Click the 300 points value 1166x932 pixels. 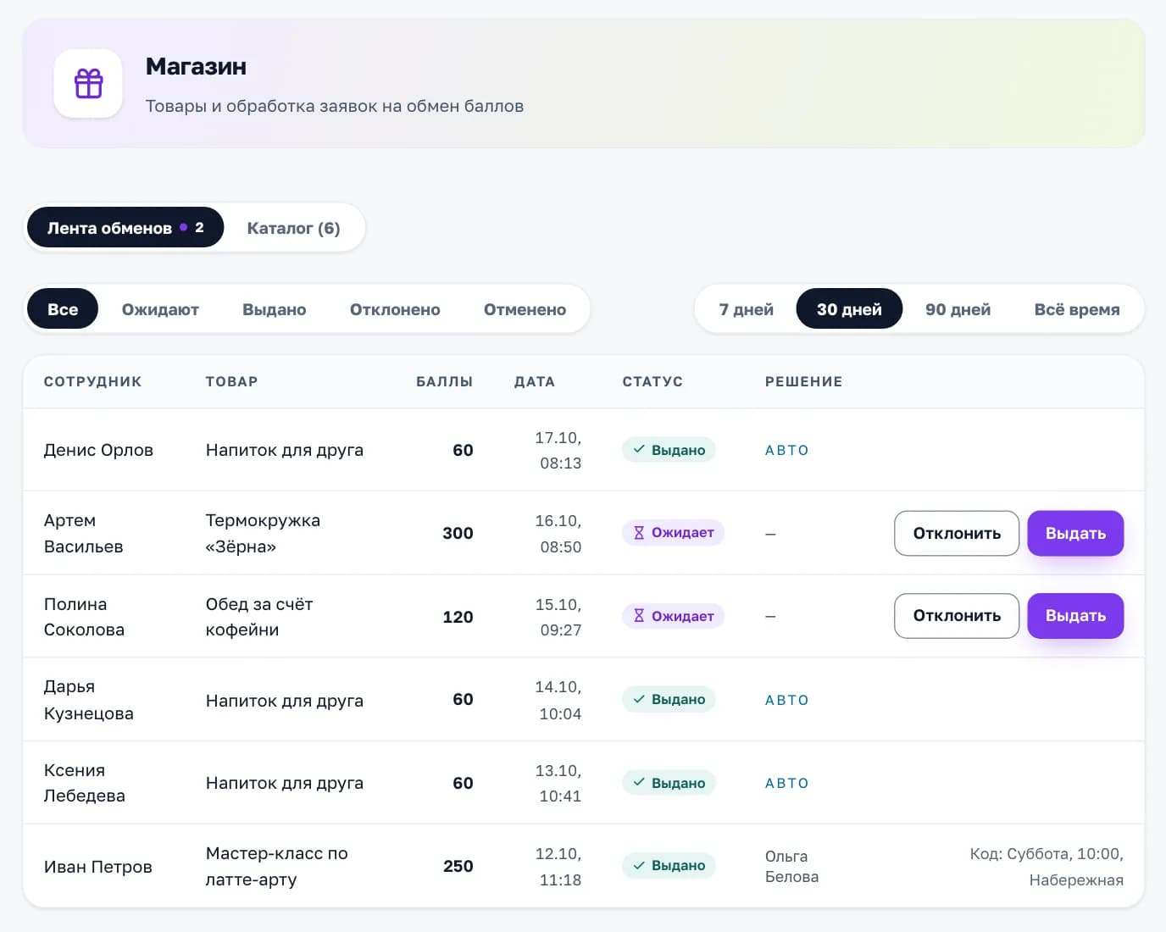pyautogui.click(x=458, y=533)
